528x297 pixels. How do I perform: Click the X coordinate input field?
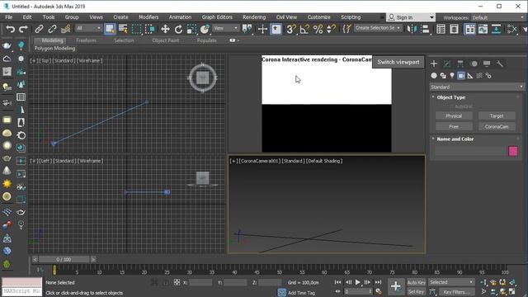coord(200,282)
